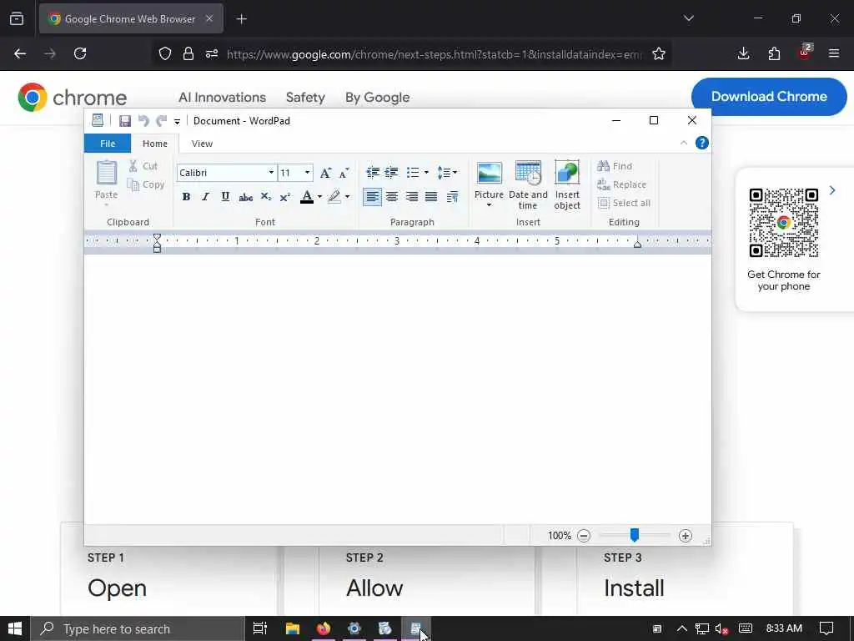Toggle Underline formatting
The width and height of the screenshot is (854, 641).
225,197
